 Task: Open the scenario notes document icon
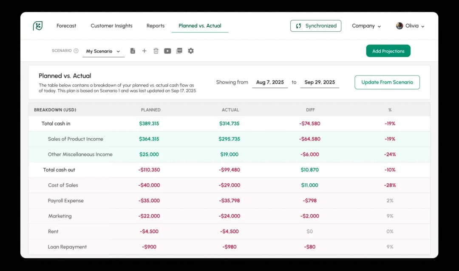pyautogui.click(x=133, y=50)
